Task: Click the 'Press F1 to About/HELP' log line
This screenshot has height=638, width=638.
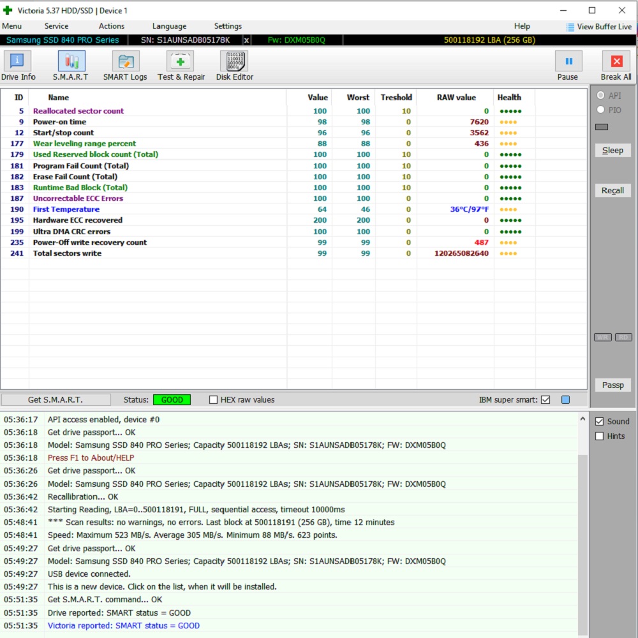Action: point(91,457)
